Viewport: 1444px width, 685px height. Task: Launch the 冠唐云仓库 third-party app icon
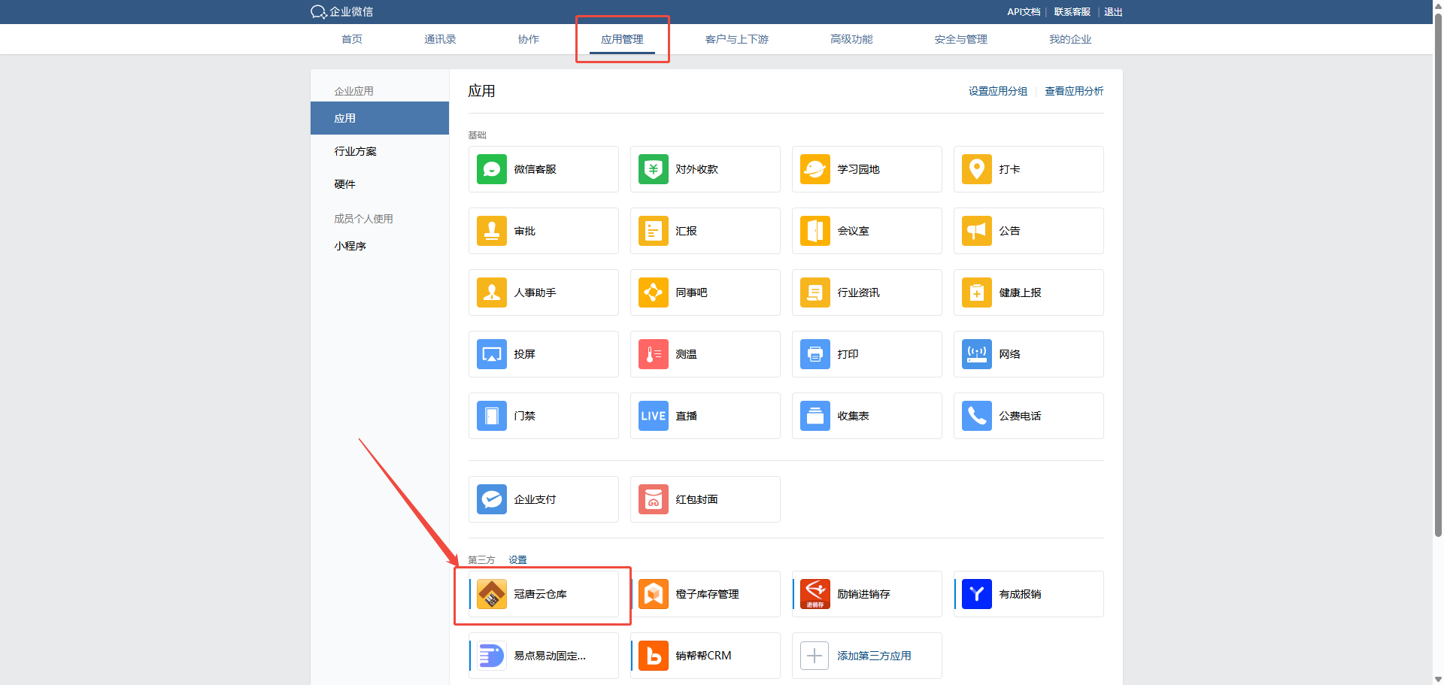click(x=492, y=594)
